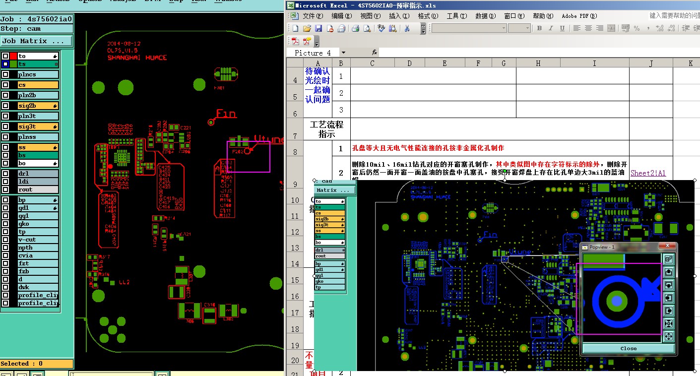Click the New workbook icon in Excel
This screenshot has height=376, width=700.
(296, 28)
